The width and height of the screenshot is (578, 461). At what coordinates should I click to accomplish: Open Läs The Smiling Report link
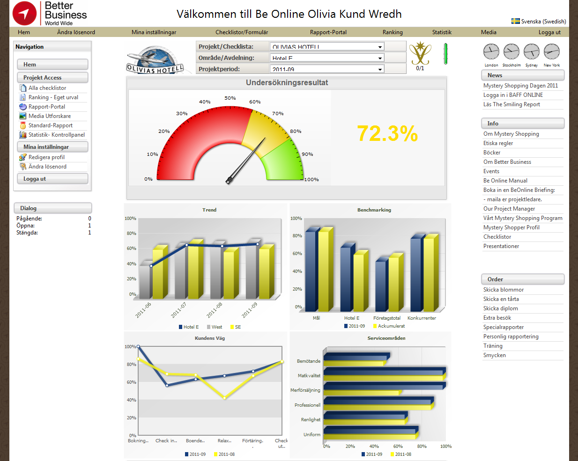(512, 104)
